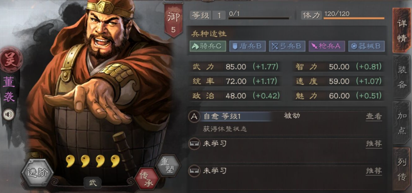Select the 枪兵A spearman aptitude badge
The height and width of the screenshot is (193, 412).
tap(327, 46)
